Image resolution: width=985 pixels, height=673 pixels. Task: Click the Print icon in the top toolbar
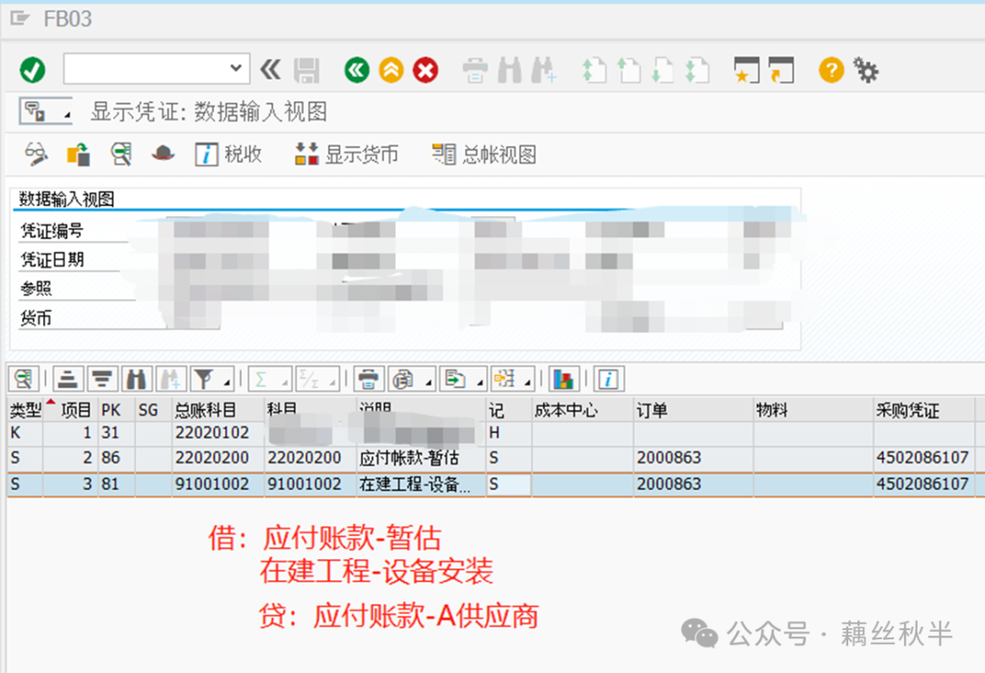click(475, 70)
